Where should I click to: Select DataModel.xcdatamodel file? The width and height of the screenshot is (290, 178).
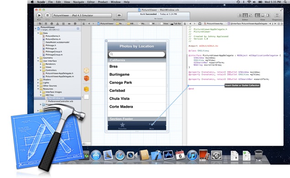pyautogui.click(x=57, y=42)
